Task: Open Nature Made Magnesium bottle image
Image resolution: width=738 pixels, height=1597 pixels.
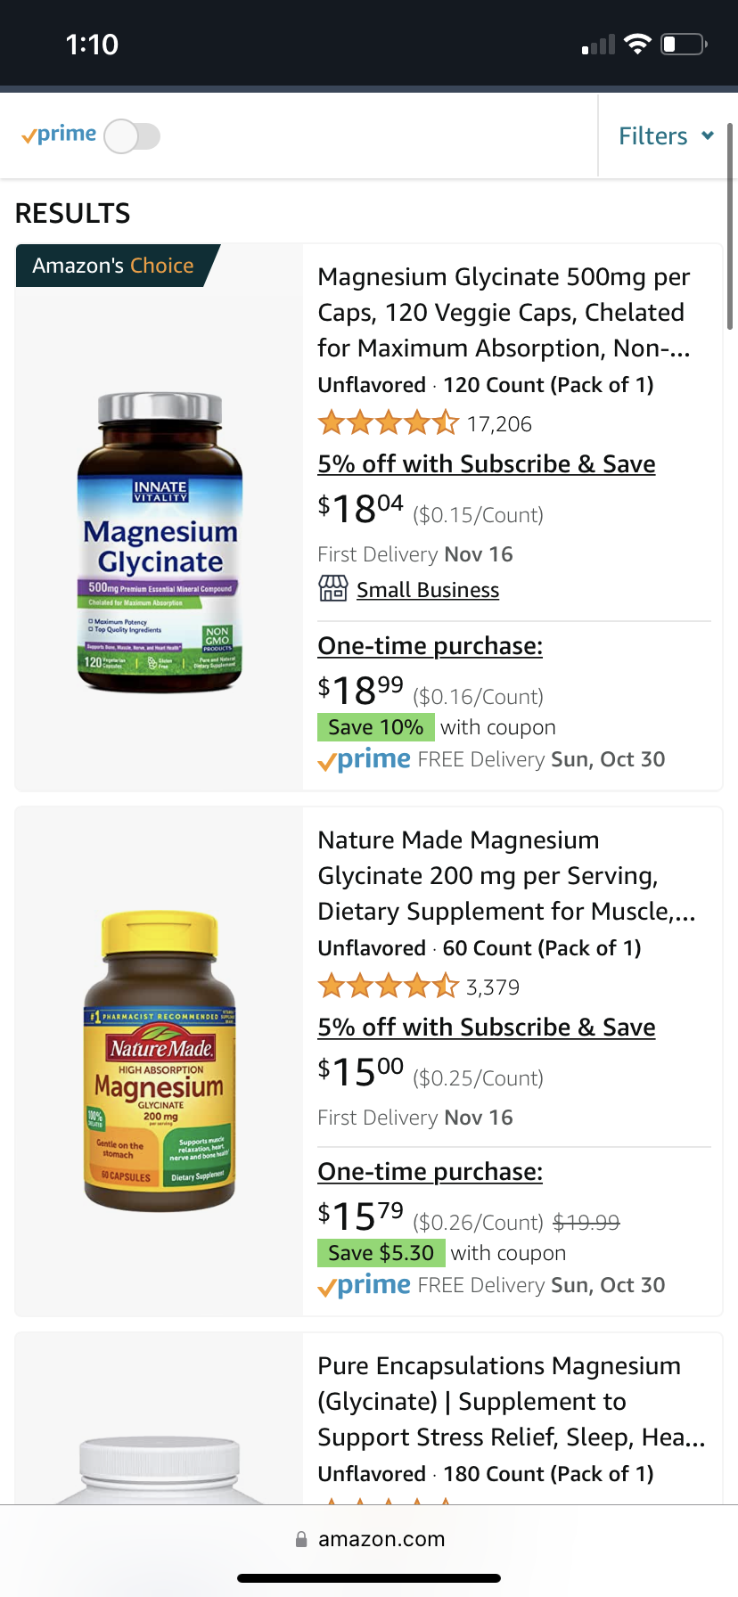Action: point(160,1061)
